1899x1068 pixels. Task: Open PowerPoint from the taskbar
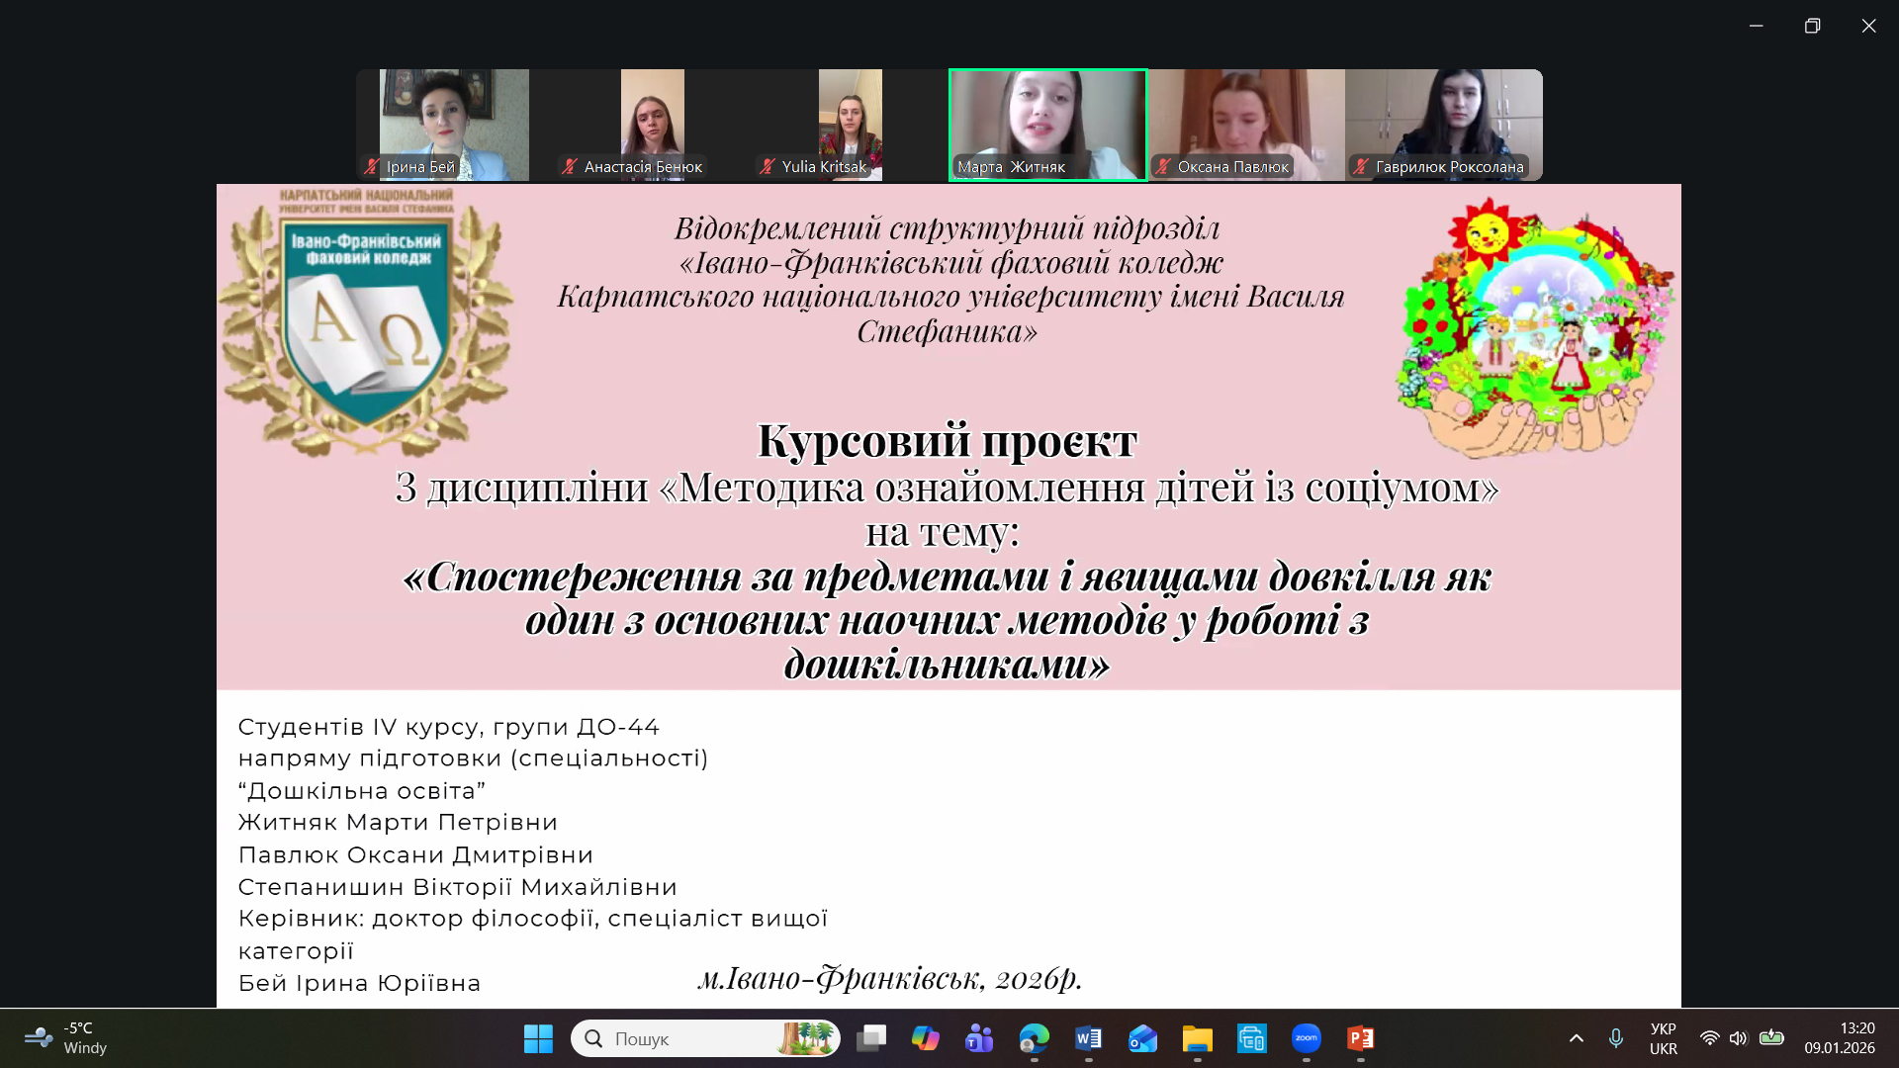pyautogui.click(x=1360, y=1038)
